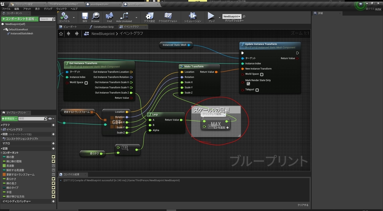Click the NewBlueprint breadcrumb link
Screen dimensions: 383x211
coord(103,34)
